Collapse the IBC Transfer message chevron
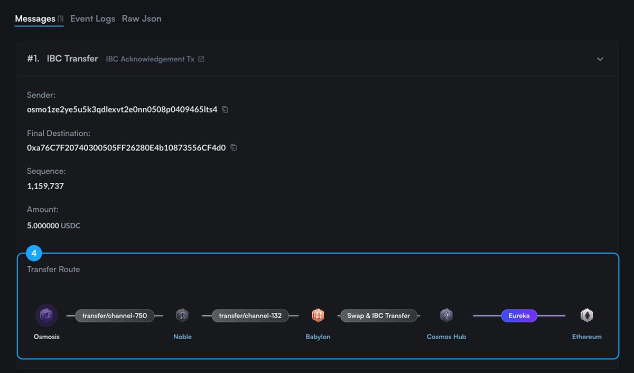634x373 pixels. point(600,59)
